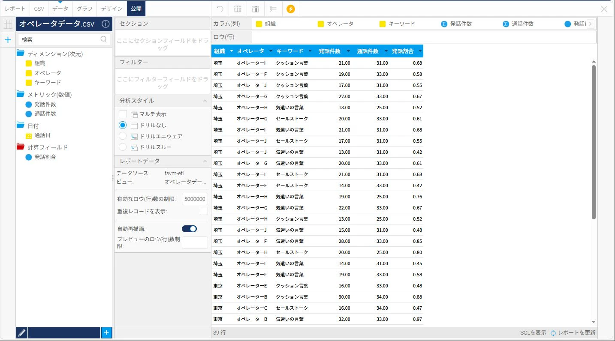The width and height of the screenshot is (615, 341).
Task: Check the 重複レコードを表示 checkbox
Action: click(x=204, y=211)
